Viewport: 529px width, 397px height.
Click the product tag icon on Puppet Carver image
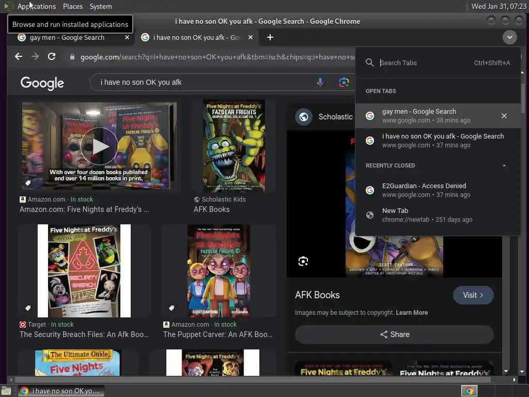click(x=172, y=308)
